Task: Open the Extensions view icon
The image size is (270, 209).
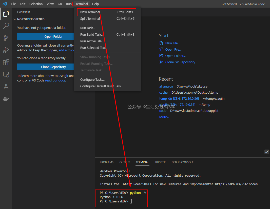Action: [6, 62]
